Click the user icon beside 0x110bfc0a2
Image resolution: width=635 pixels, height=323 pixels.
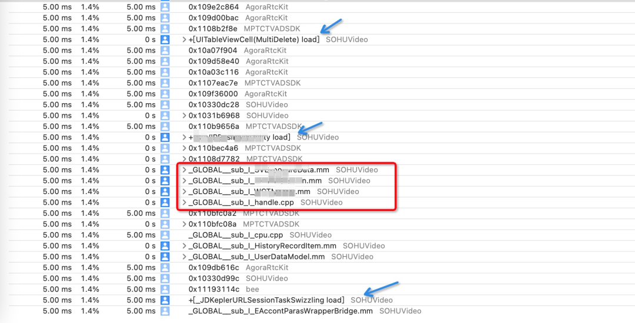165,213
